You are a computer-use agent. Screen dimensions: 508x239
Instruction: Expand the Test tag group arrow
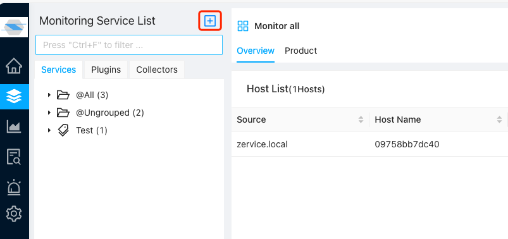(x=49, y=130)
